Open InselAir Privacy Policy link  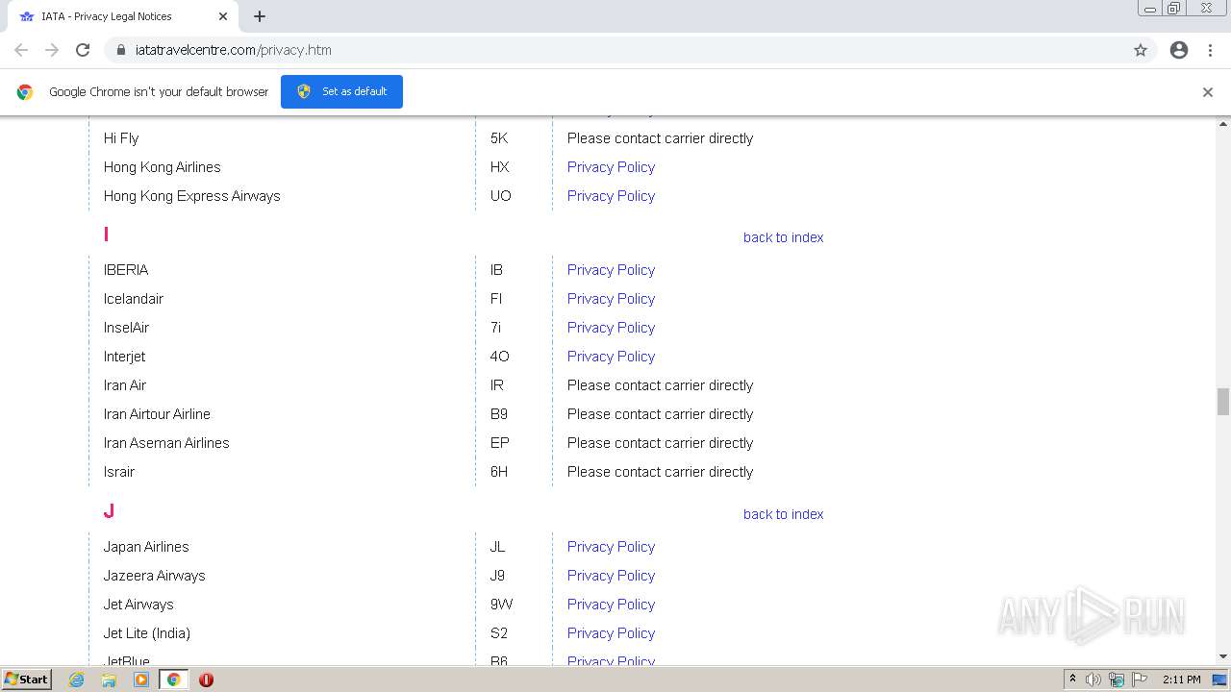(x=611, y=328)
